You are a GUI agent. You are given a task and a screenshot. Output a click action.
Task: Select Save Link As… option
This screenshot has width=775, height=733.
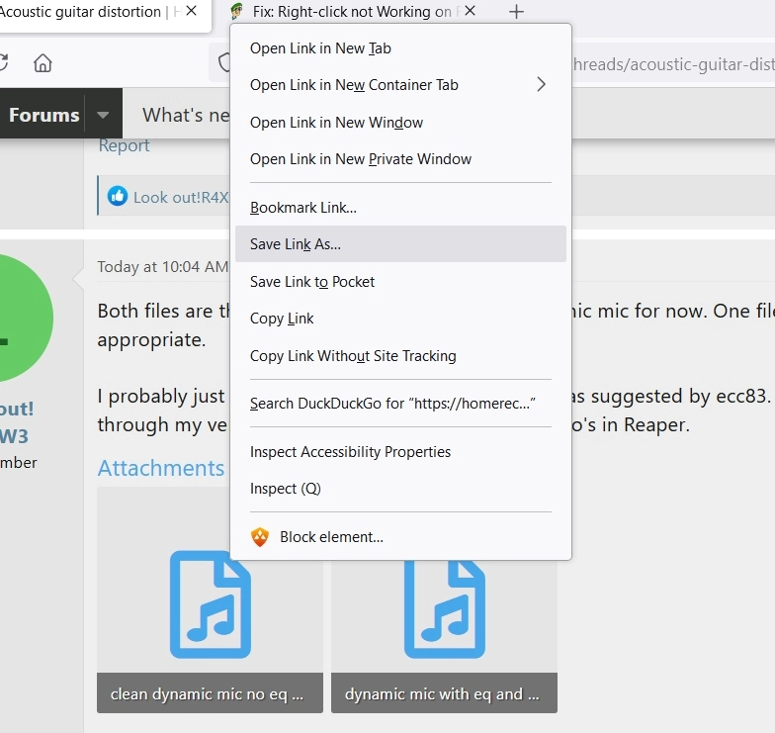(x=400, y=243)
